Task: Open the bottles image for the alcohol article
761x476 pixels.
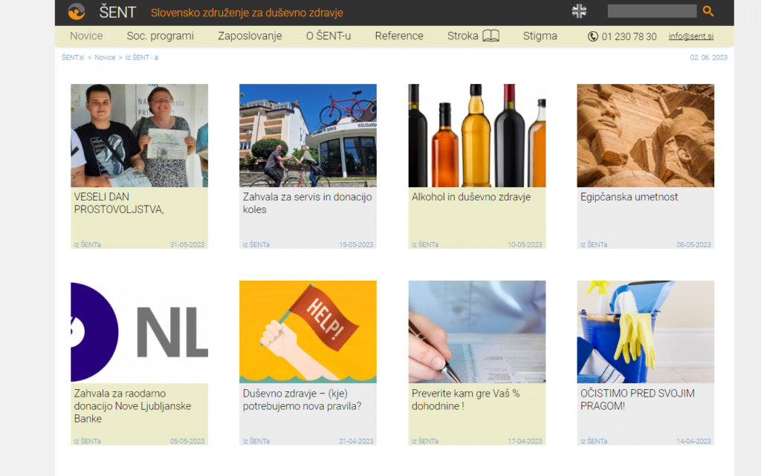Action: [476, 135]
